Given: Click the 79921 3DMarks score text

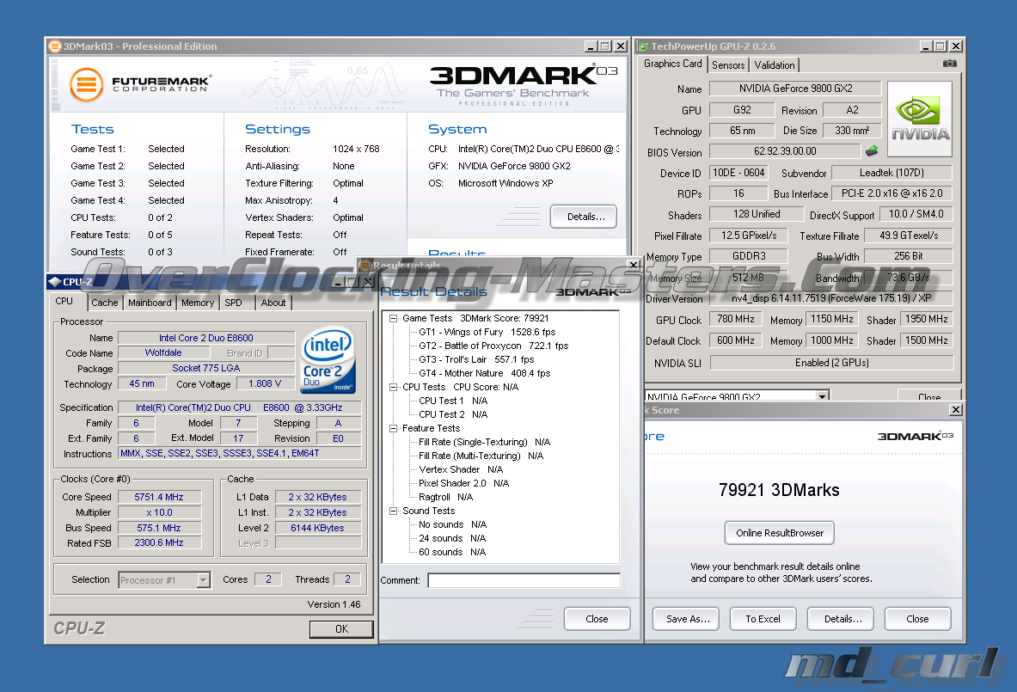Looking at the screenshot, I should click(x=779, y=490).
